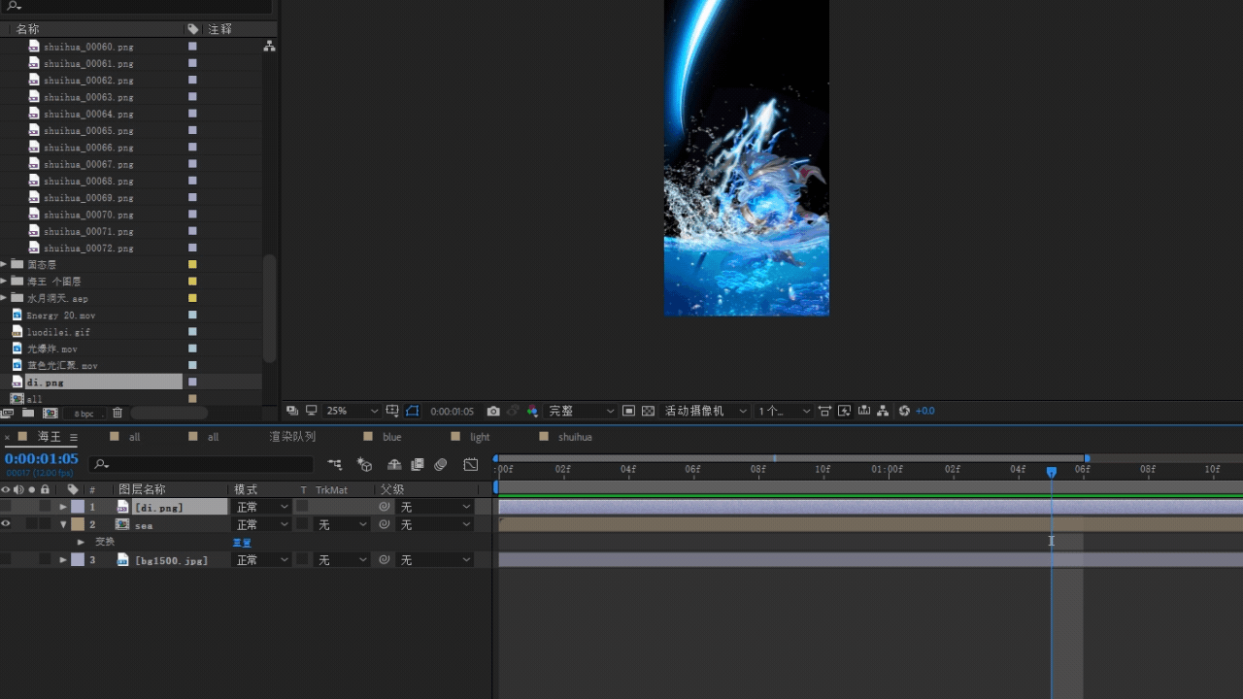
Task: Open the 海王 timeline panel menu
Action: click(74, 438)
